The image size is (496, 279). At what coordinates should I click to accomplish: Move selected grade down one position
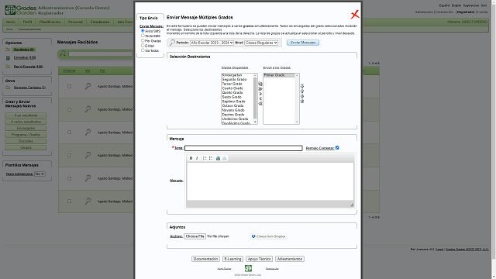[x=302, y=96]
